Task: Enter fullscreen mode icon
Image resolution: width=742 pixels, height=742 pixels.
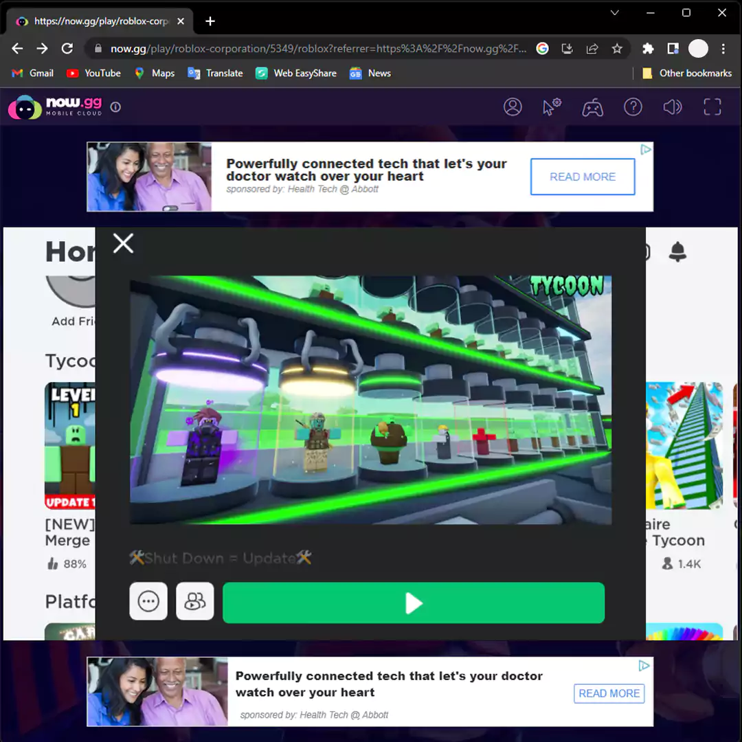Action: coord(712,107)
